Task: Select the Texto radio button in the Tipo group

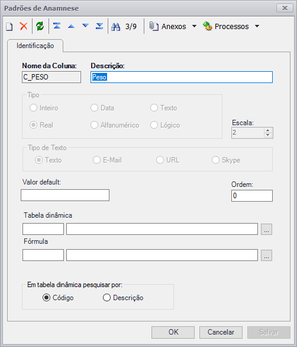Action: point(154,108)
